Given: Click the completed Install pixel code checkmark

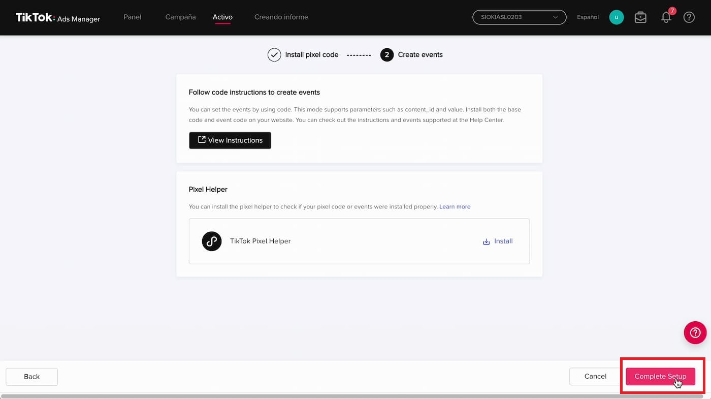Looking at the screenshot, I should pos(274,55).
